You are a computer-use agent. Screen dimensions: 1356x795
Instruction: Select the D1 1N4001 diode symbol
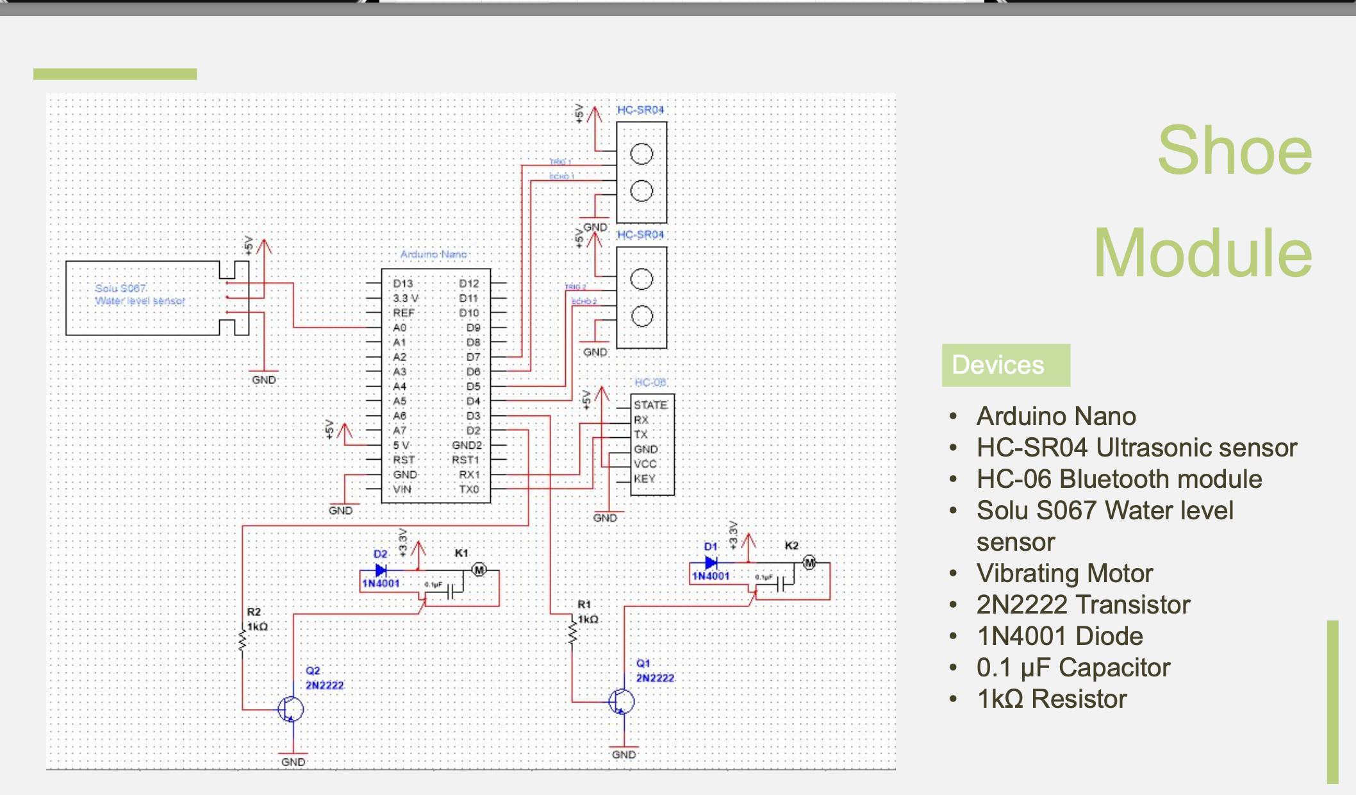coord(711,563)
